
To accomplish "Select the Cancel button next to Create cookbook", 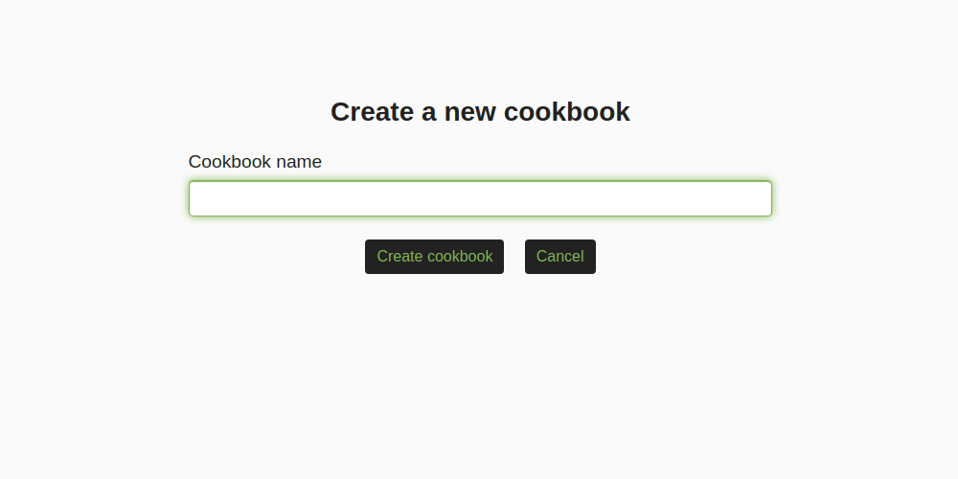I will tap(560, 257).
